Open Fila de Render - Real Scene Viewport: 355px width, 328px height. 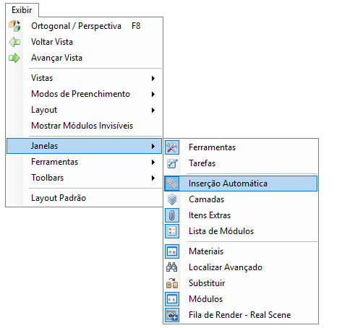pos(241,315)
